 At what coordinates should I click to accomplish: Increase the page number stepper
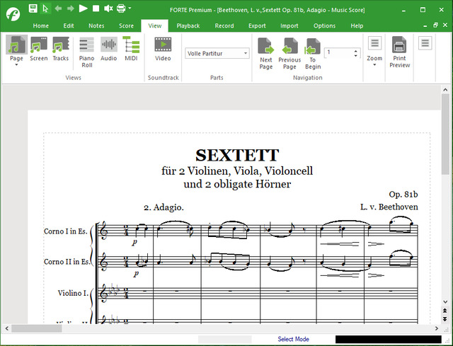tap(355, 50)
